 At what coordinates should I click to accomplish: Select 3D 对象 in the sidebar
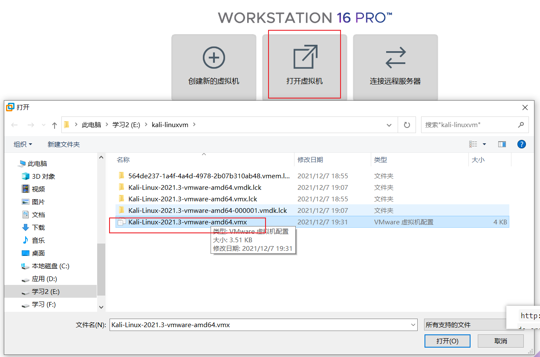click(43, 176)
